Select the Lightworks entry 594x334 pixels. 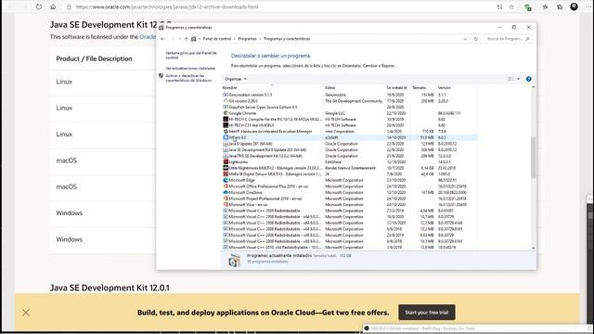tap(350, 161)
